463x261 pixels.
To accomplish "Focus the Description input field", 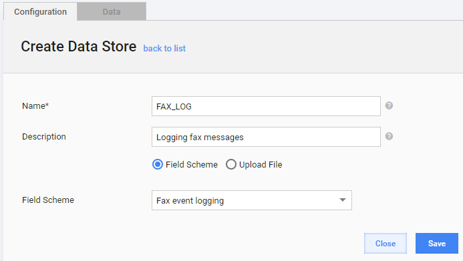I will coord(266,137).
